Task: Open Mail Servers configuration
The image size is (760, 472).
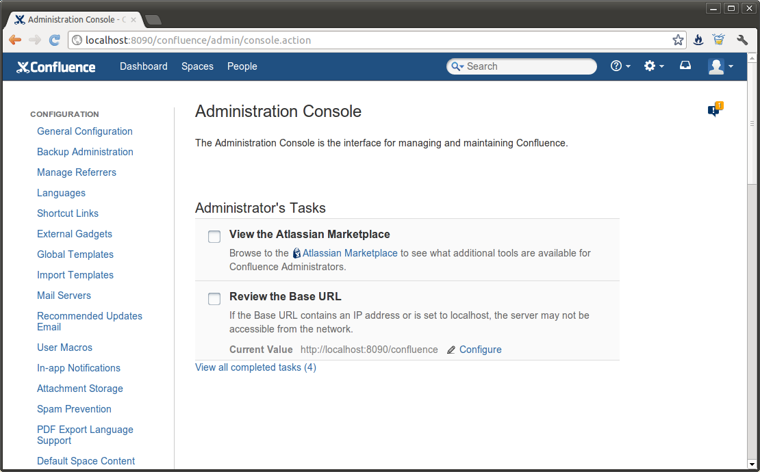Action: [64, 296]
